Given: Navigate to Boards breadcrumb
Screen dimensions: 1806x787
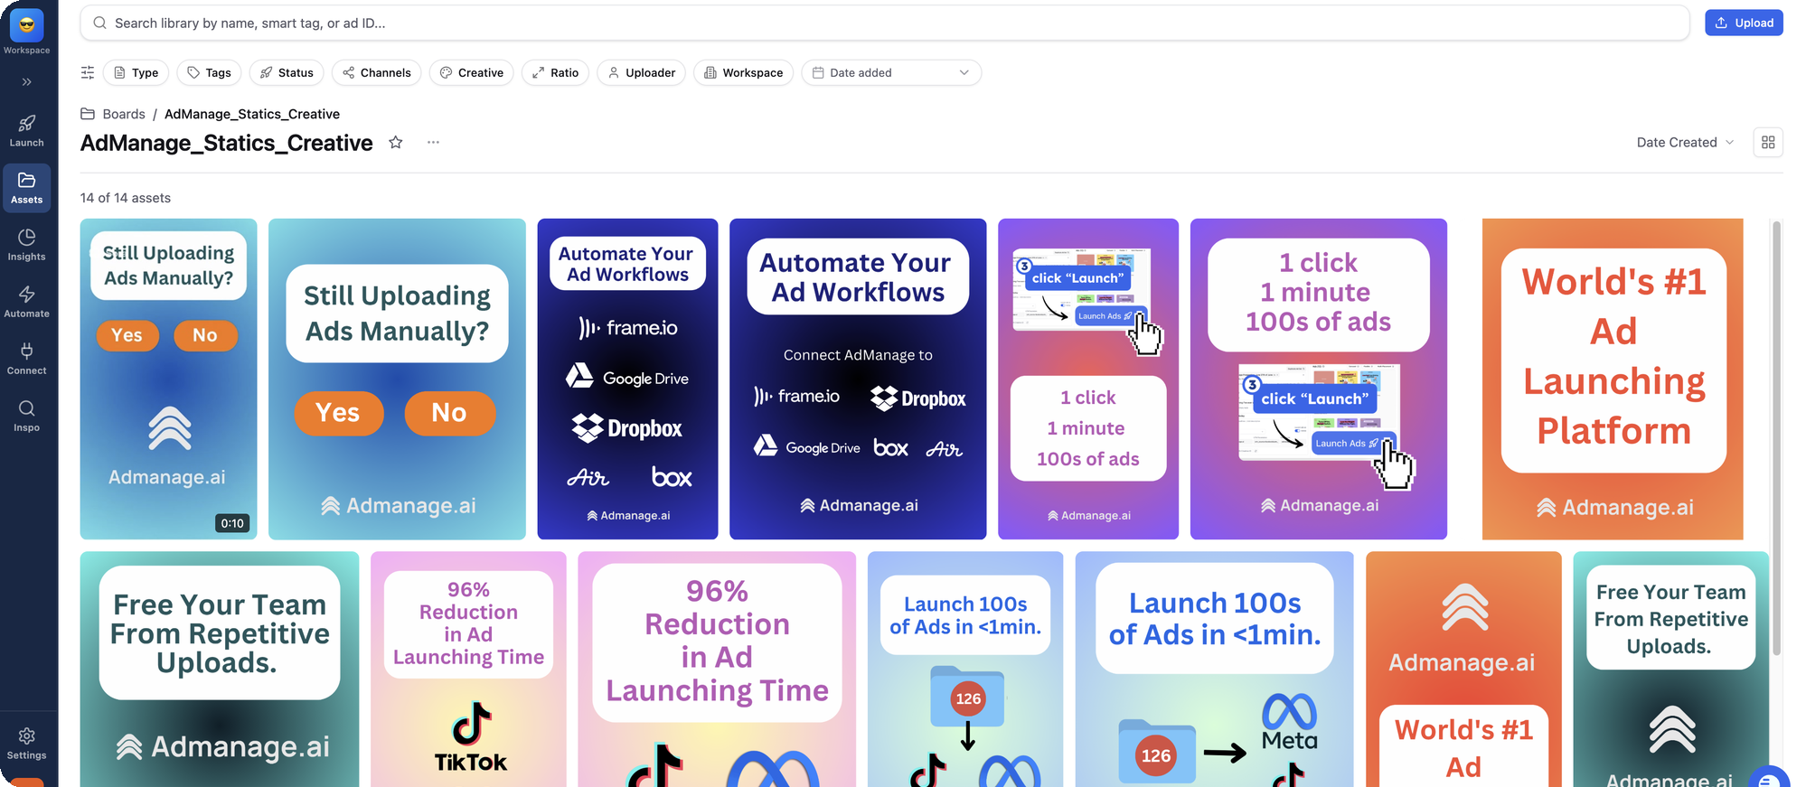Looking at the screenshot, I should coord(124,114).
